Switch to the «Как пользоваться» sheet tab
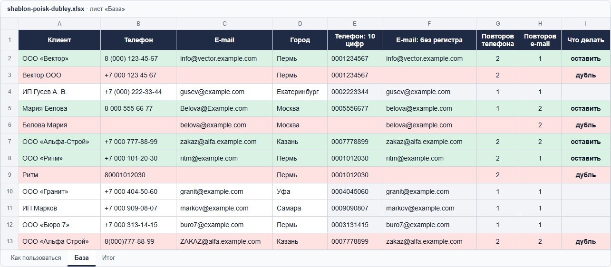Image resolution: width=611 pixels, height=267 pixels. click(36, 258)
